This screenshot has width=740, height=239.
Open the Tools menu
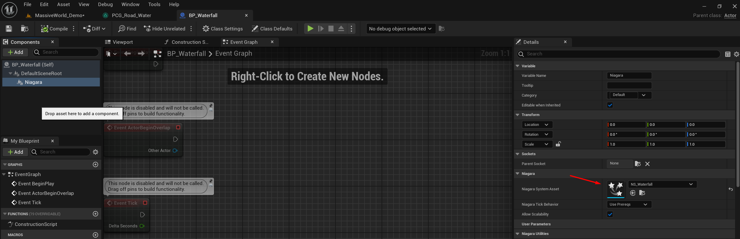pos(154,4)
